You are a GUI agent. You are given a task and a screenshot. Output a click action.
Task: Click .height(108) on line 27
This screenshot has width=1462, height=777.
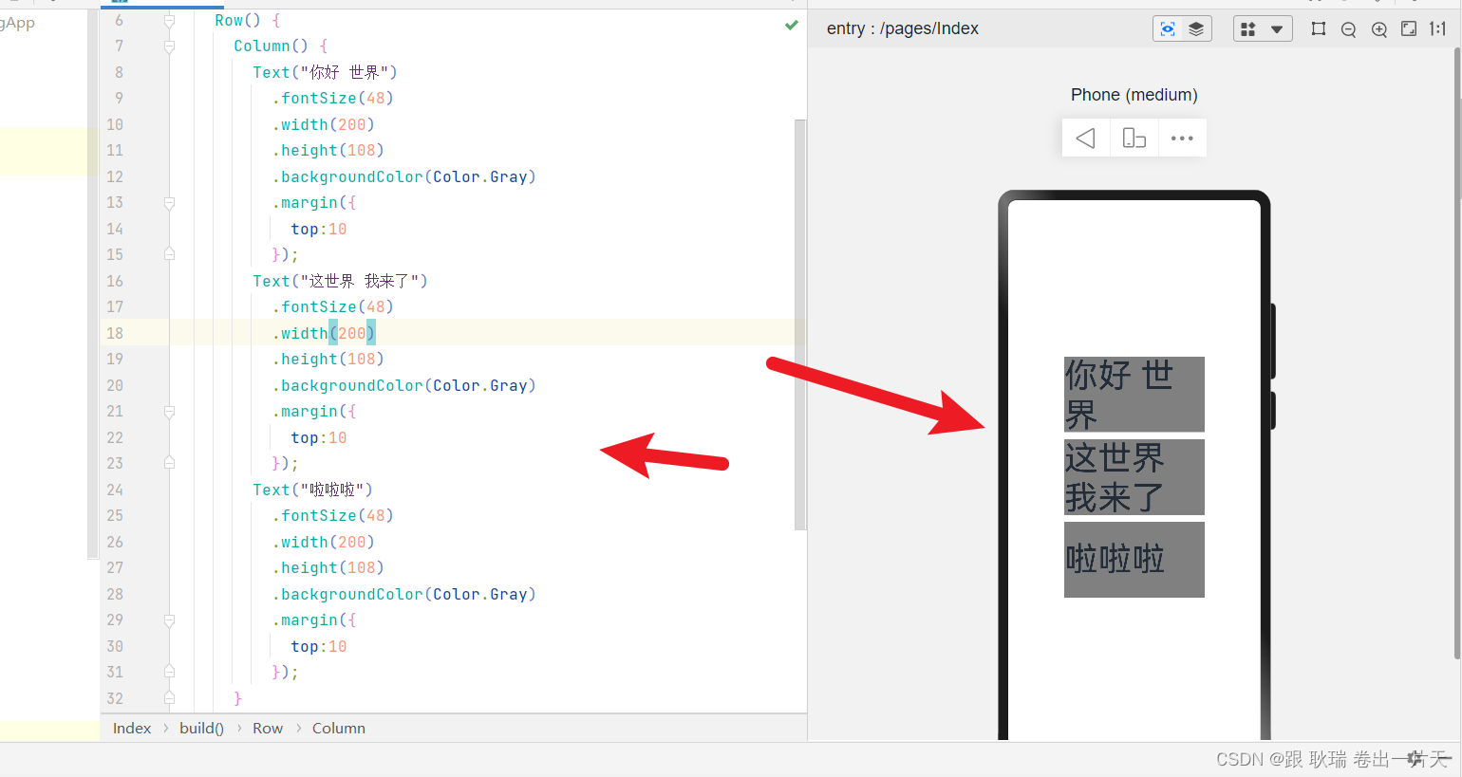328,568
